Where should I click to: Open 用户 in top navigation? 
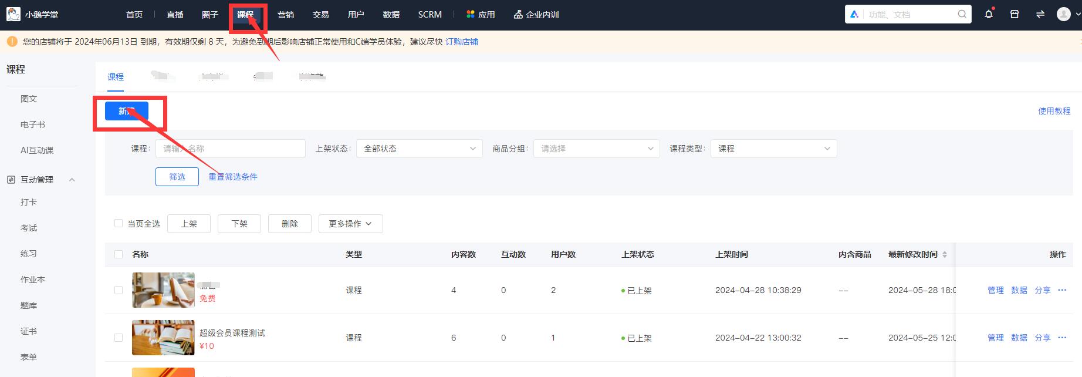[x=356, y=15]
